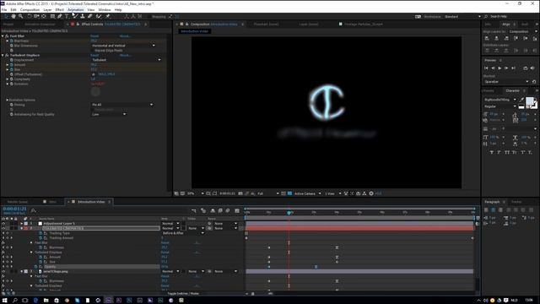Open the Animation menu
This screenshot has width=540, height=304.
(75, 10)
